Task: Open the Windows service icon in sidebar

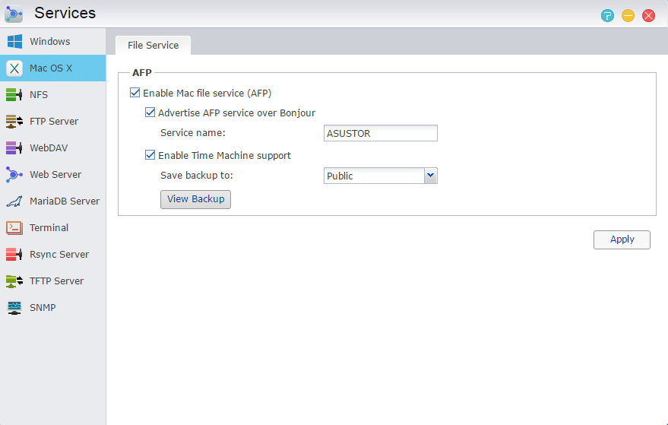Action: point(14,42)
